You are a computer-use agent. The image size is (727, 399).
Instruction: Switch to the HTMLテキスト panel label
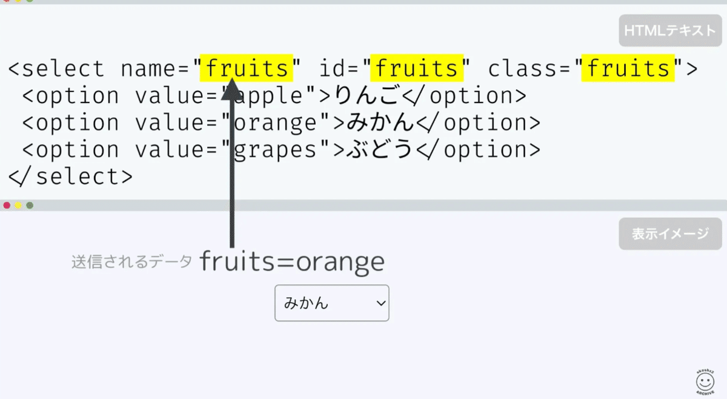tap(669, 30)
